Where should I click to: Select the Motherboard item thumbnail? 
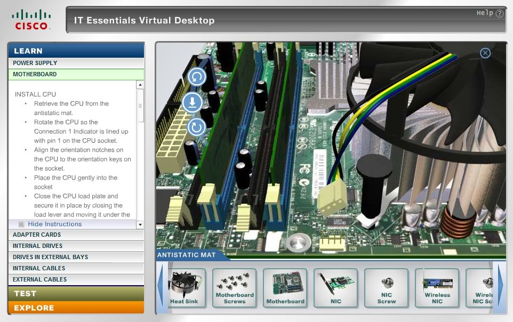[285, 288]
